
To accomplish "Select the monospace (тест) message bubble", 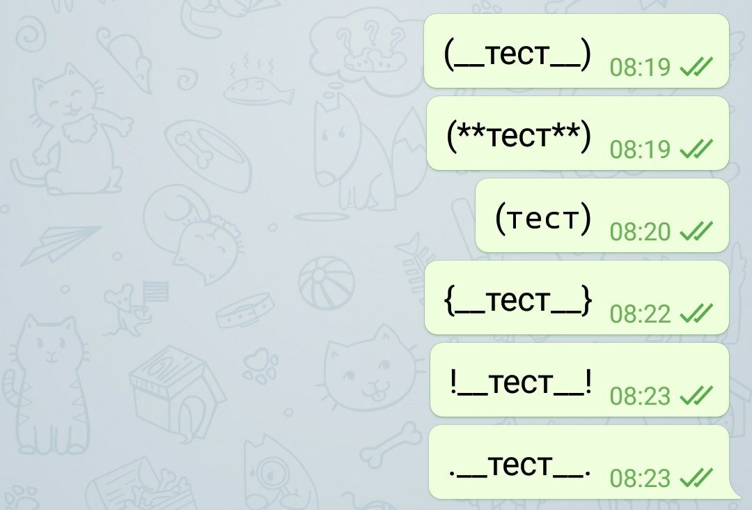I will point(602,215).
